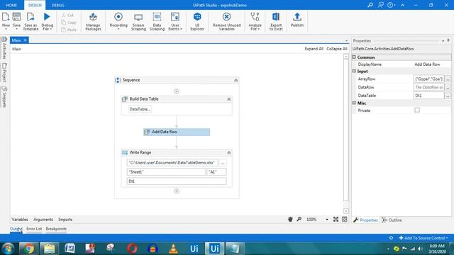This screenshot has height=255, width=454.
Task: Toggle the Overview panel icon
Action: 345,220
